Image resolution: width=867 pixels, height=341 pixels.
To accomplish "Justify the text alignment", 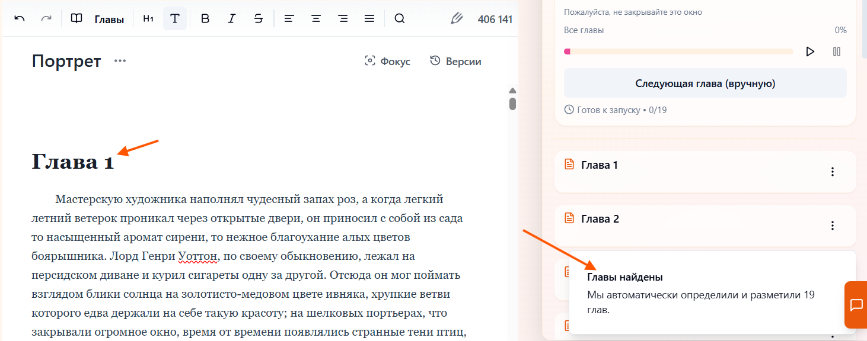I will pos(369,18).
